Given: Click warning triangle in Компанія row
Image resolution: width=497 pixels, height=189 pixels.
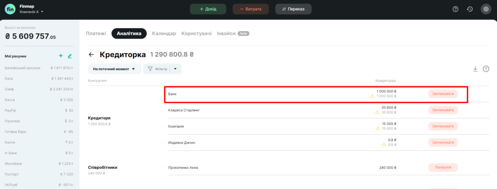Looking at the screenshot, I should click(x=378, y=129).
